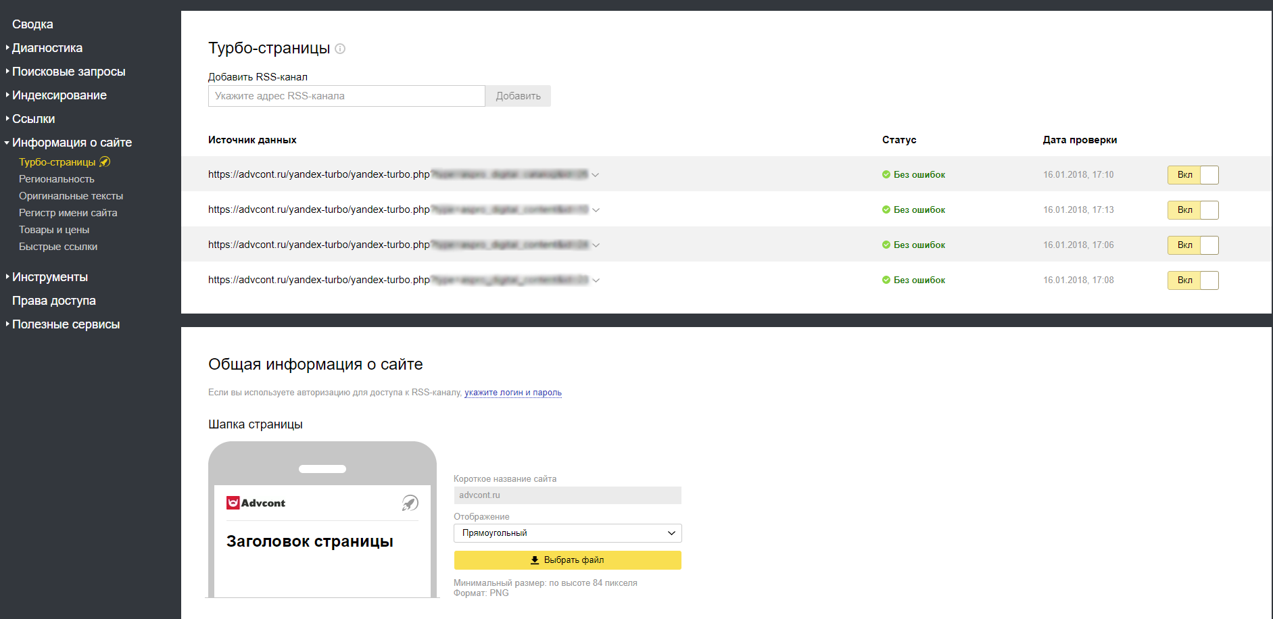
Task: Disable the second RSS source Вкл switch
Action: [1193, 210]
